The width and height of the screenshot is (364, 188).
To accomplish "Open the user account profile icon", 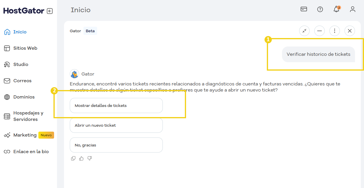I will pos(353,9).
